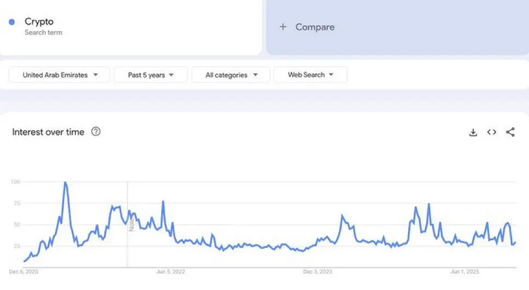529x290 pixels.
Task: Click the plus icon beside Compare
Action: (x=283, y=27)
